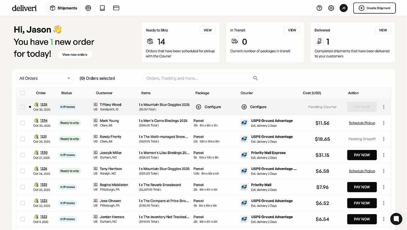The image size is (407, 230).
Task: Focus the Orders, Tracking search field
Action: click(197, 78)
